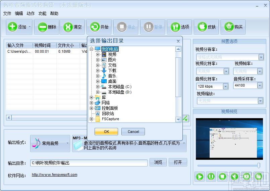The image size is (270, 191).
Task: Click the 打开 open folder button
Action: (x=178, y=162)
